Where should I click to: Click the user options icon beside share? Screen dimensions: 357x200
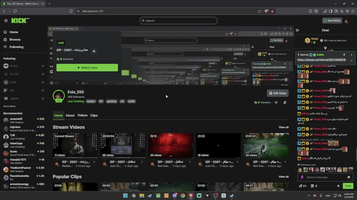click(285, 102)
